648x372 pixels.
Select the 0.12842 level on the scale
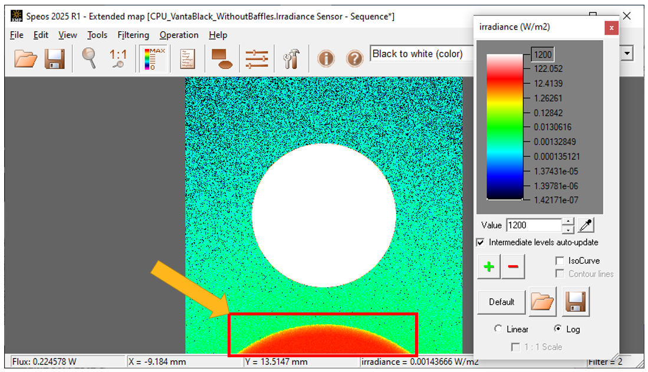[548, 113]
